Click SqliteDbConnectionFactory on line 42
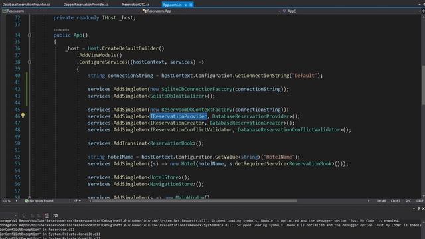The height and width of the screenshot is (239, 425). [x=197, y=89]
